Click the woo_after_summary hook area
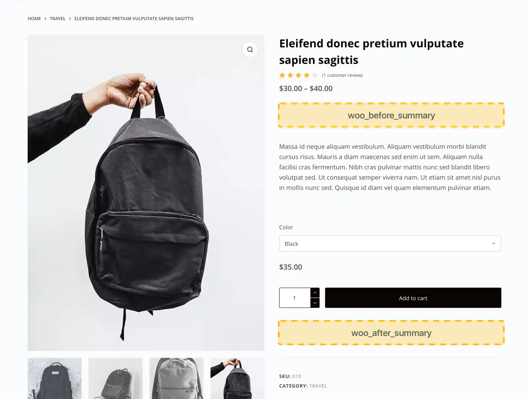The image size is (529, 399). (x=391, y=333)
